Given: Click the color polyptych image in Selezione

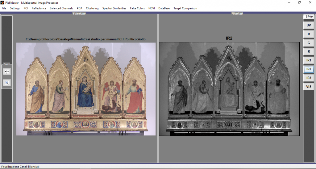Looking at the screenshot, I should point(86,89).
